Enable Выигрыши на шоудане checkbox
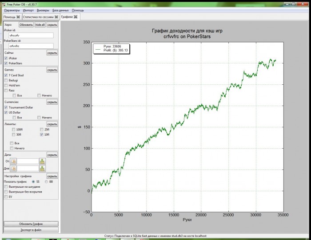The width and height of the screenshot is (311, 240). point(6,187)
